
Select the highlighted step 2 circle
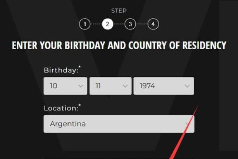tap(107, 24)
